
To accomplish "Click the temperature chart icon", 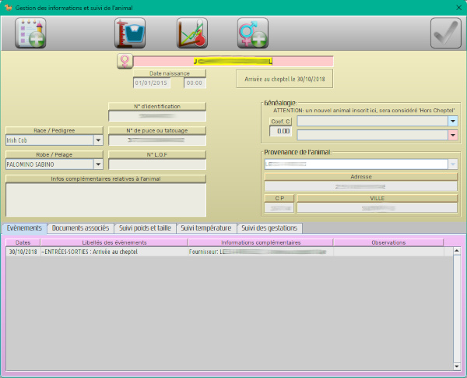I will pos(191,34).
